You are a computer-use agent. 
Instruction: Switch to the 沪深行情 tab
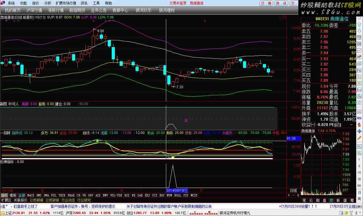coord(34,10)
